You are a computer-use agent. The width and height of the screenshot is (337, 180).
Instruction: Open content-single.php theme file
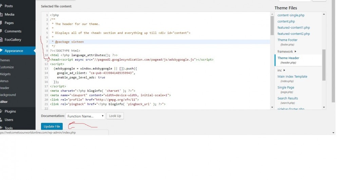[x=291, y=15]
